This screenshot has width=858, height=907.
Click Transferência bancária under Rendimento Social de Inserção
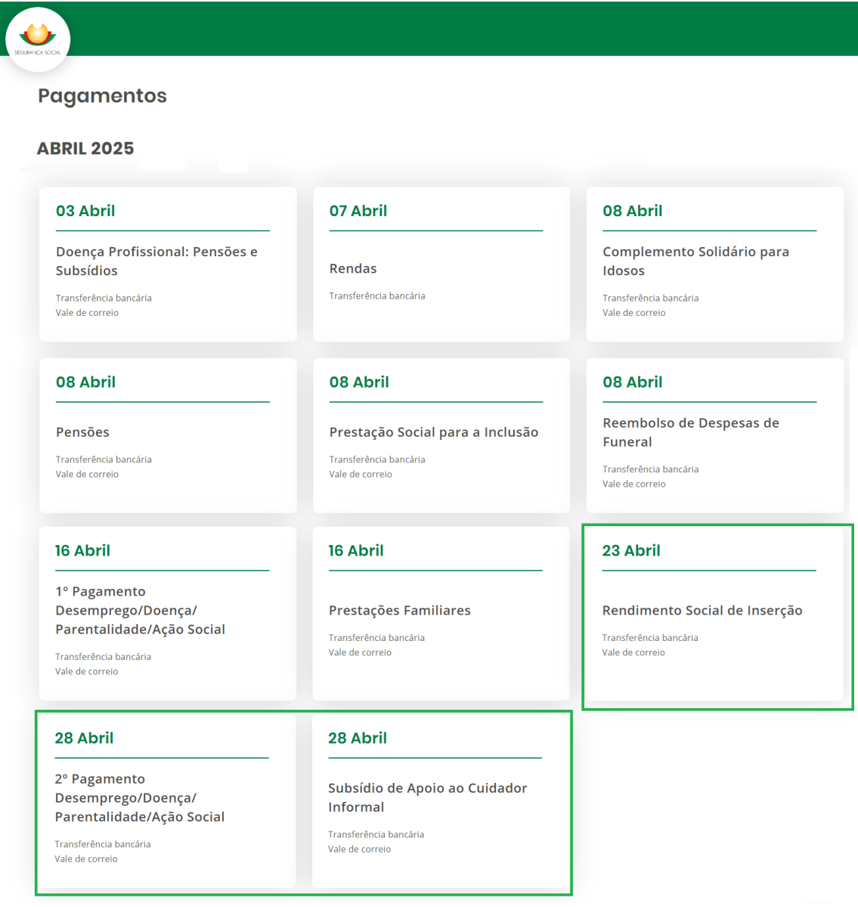650,638
